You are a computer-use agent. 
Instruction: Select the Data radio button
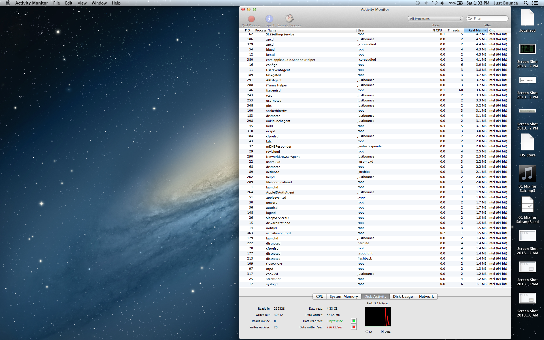(x=382, y=331)
